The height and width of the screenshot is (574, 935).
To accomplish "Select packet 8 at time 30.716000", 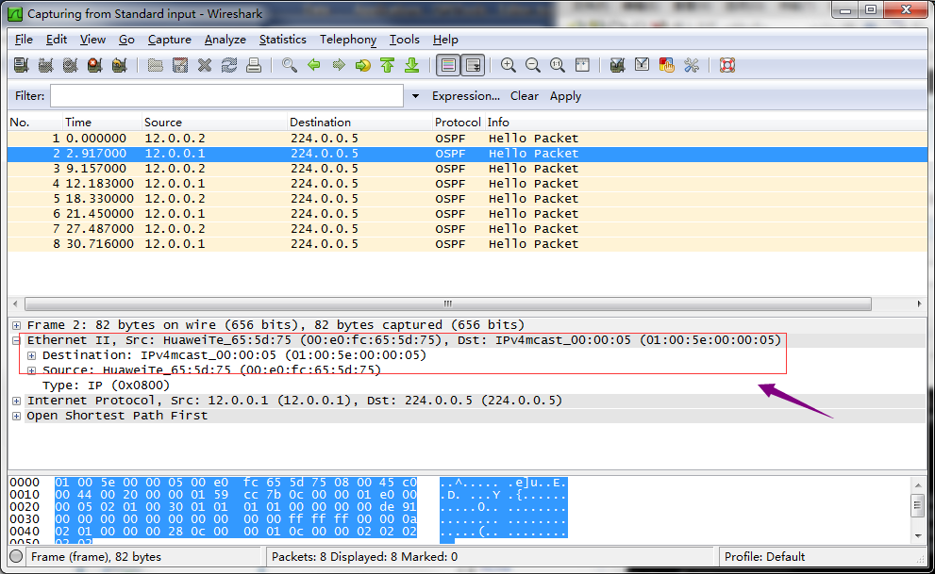I will pyautogui.click(x=468, y=244).
